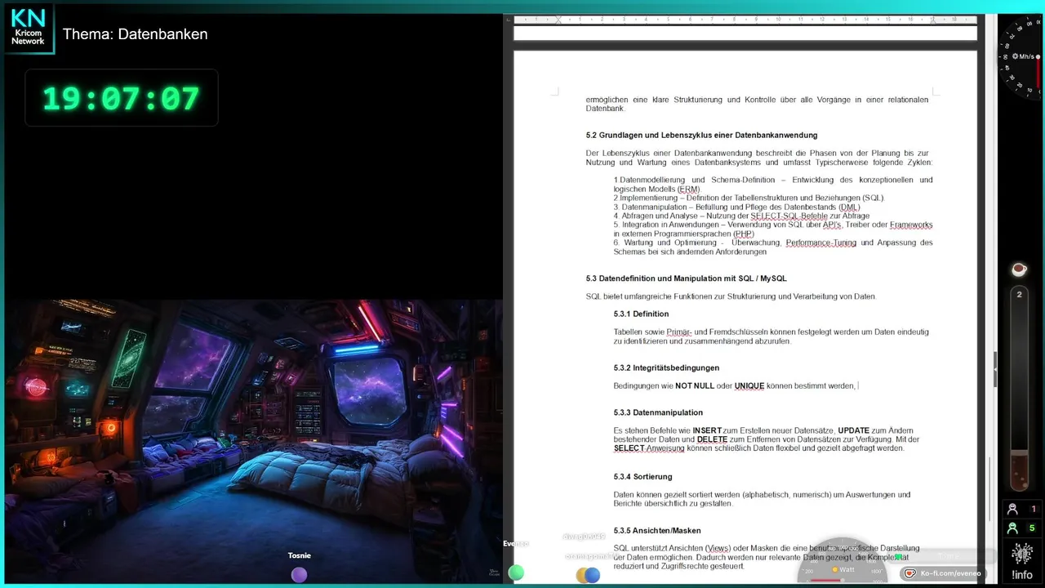Click the coffee cup icon
This screenshot has width=1045, height=588.
tap(1019, 269)
